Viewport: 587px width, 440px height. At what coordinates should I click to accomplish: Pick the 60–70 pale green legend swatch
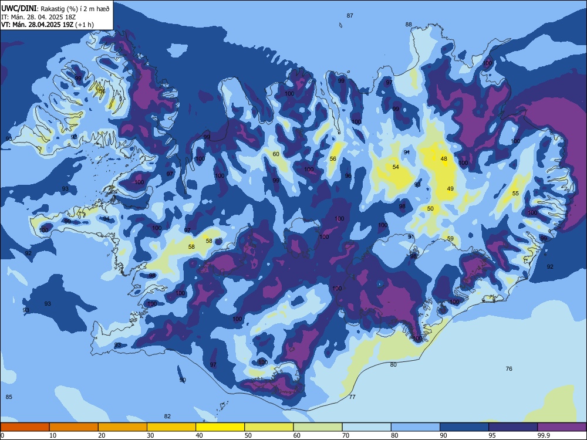318,427
